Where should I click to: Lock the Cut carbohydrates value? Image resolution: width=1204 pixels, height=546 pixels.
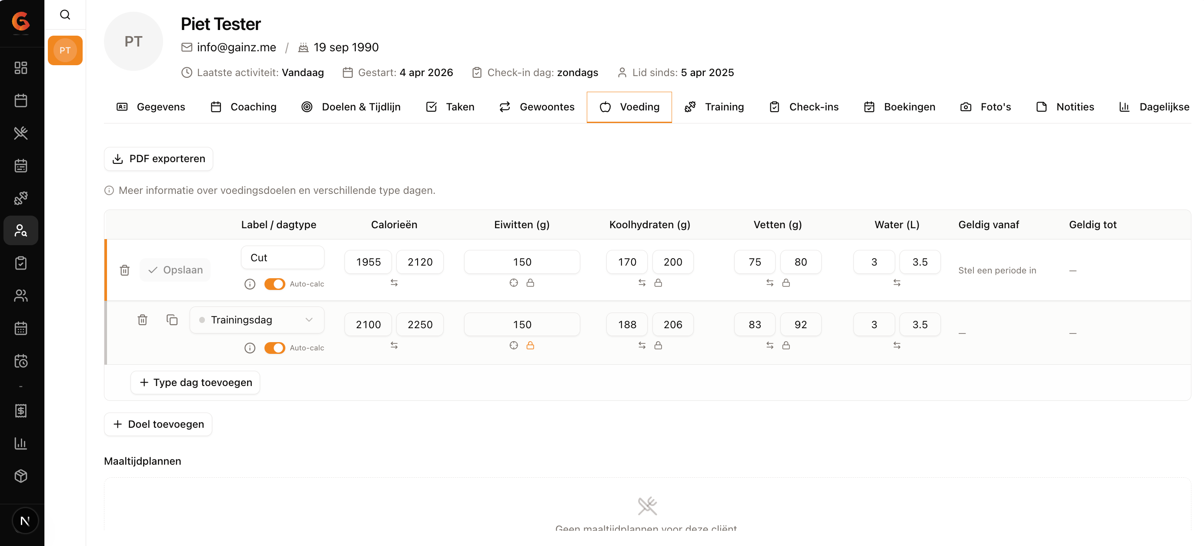click(658, 283)
